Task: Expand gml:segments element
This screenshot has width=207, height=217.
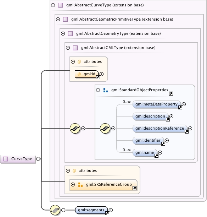Action: (111, 210)
